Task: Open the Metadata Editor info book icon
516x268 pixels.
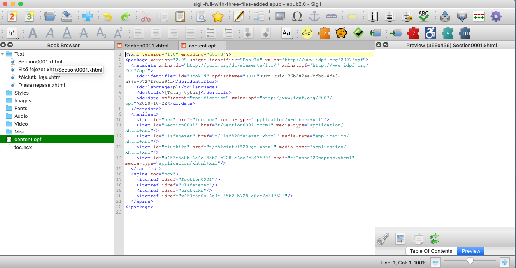Action: click(373, 17)
